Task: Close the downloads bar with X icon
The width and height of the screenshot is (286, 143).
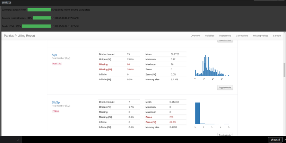Action: tap(285, 140)
